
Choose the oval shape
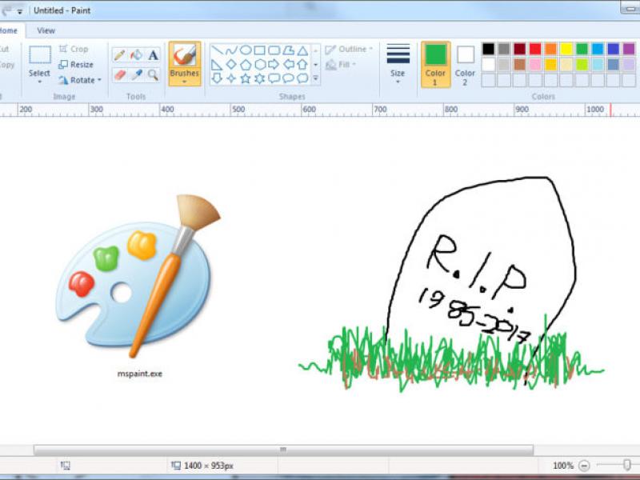(x=246, y=50)
